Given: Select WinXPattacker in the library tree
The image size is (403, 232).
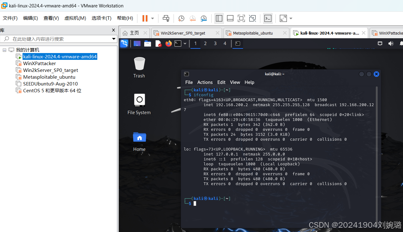Looking at the screenshot, I should coord(40,64).
